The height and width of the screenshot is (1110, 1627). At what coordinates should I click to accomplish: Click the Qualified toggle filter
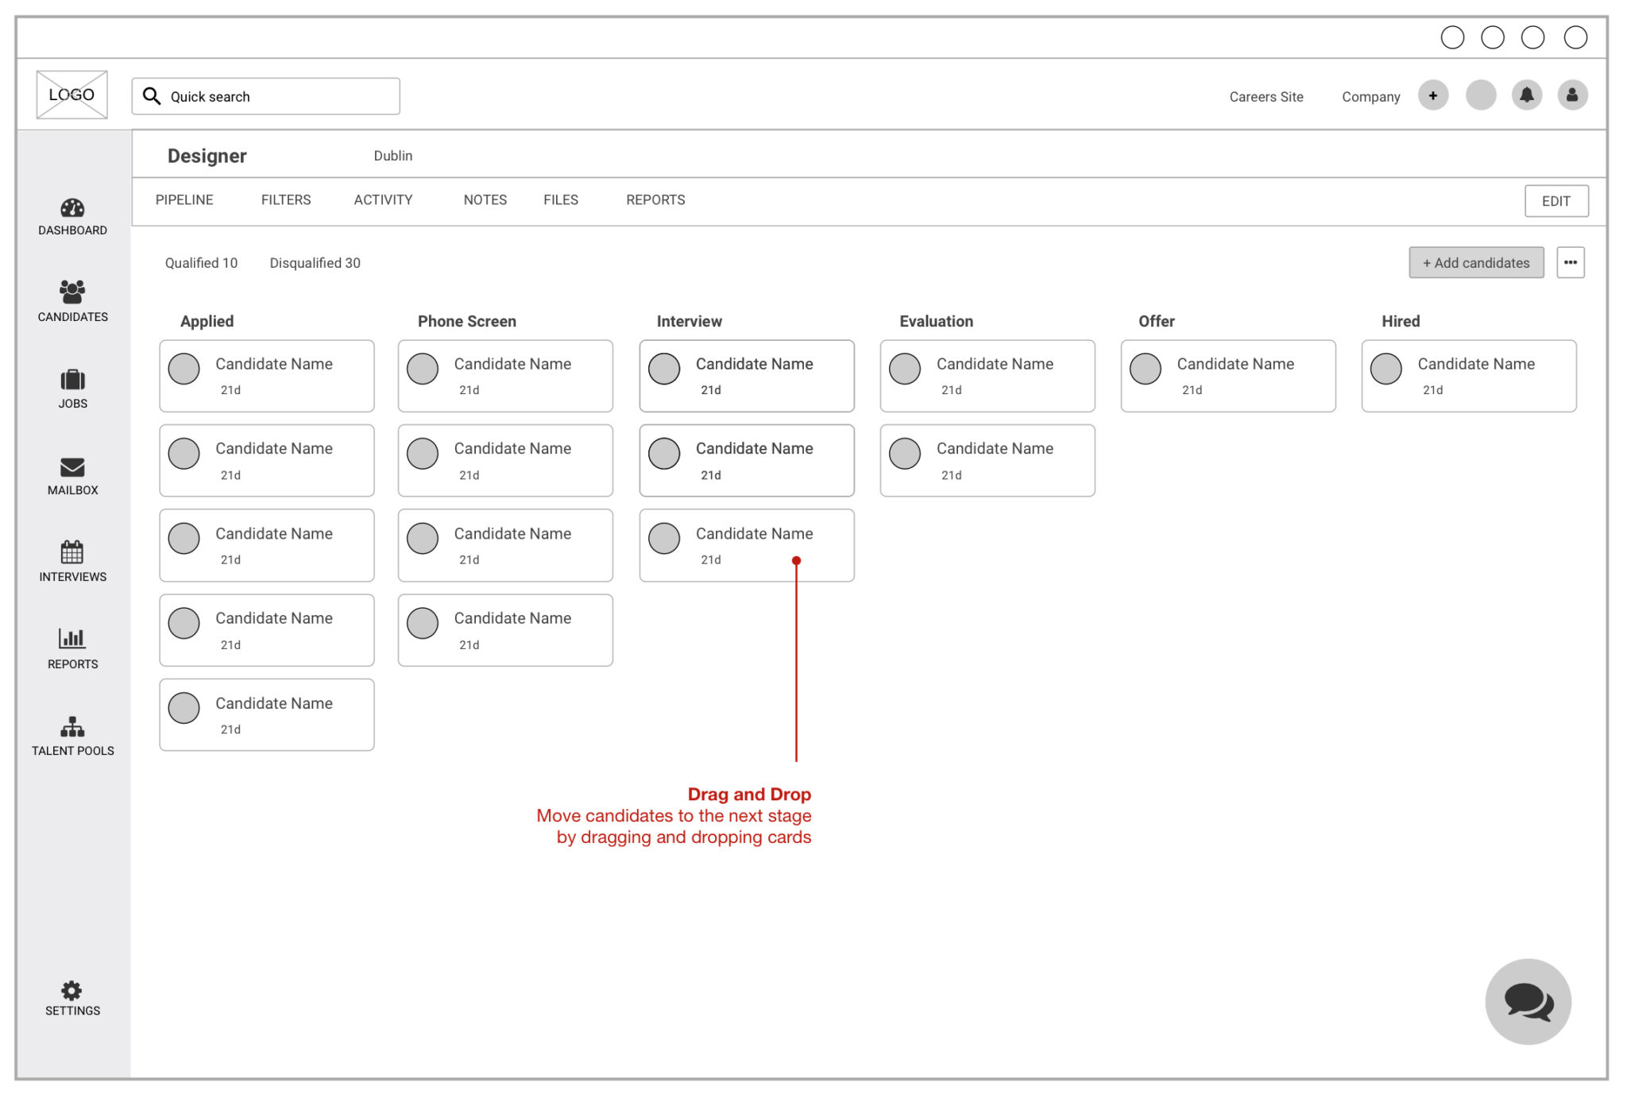(202, 262)
